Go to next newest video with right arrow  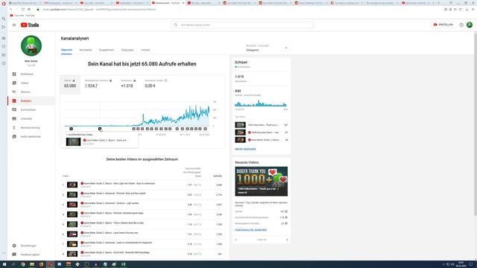pos(286,240)
